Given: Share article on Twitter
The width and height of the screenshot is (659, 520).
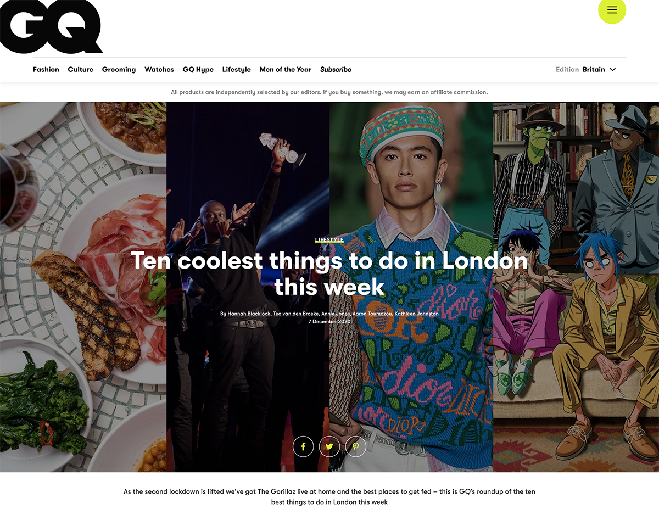Looking at the screenshot, I should pos(329,446).
